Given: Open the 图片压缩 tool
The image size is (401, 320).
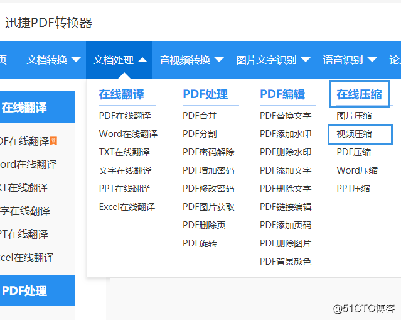Looking at the screenshot, I should [354, 116].
